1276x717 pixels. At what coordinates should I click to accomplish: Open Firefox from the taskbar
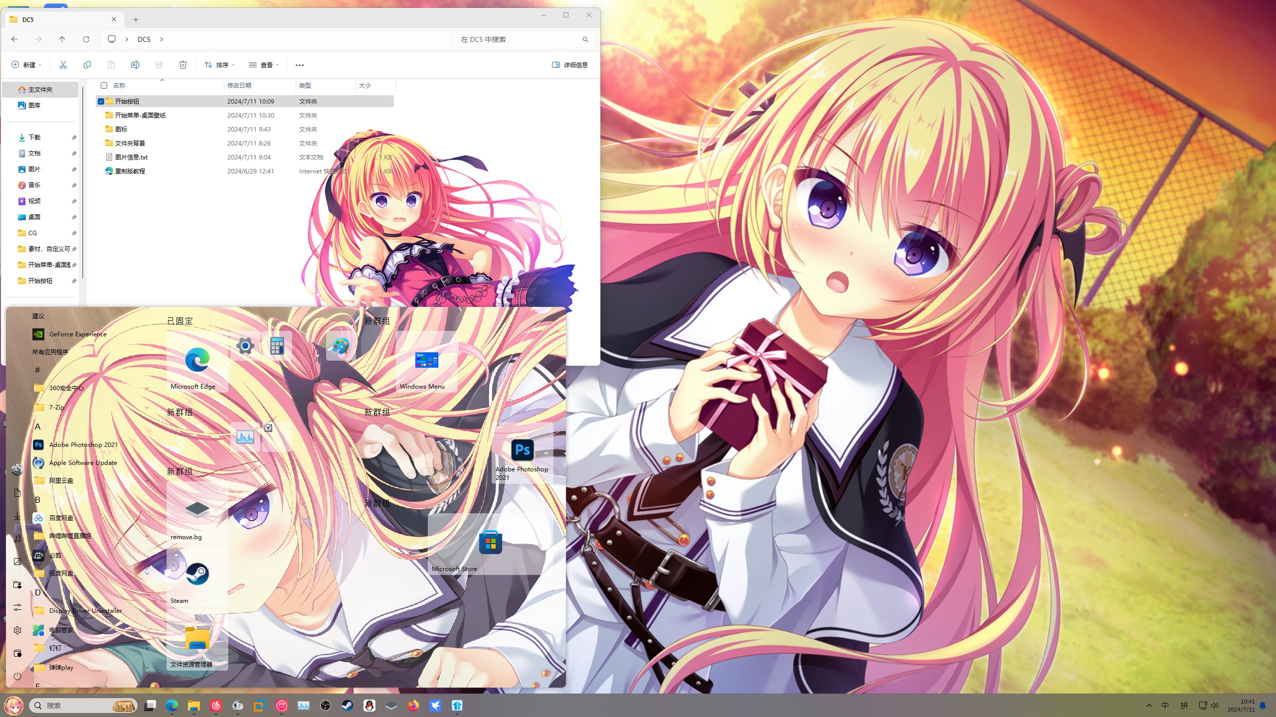413,706
